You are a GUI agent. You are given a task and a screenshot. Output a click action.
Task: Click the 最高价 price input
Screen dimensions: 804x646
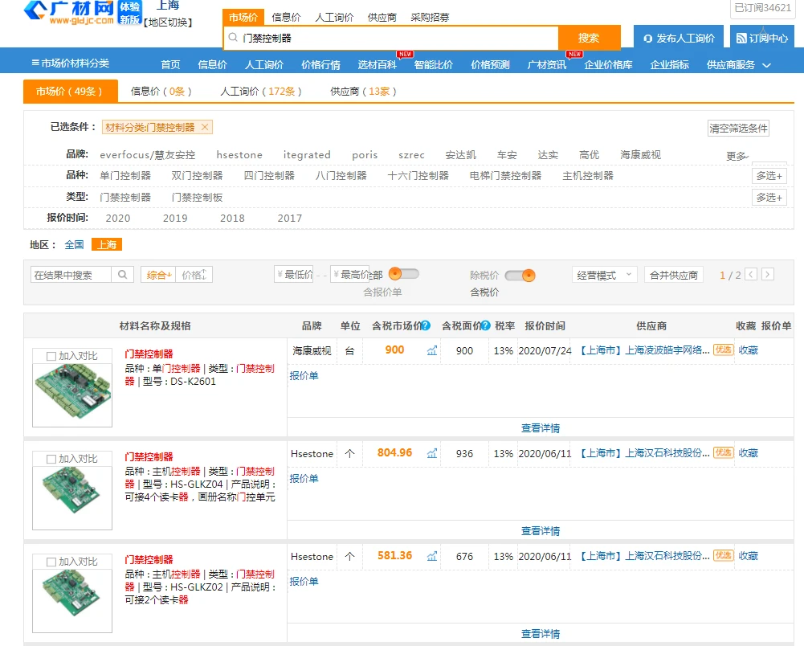[x=349, y=275]
